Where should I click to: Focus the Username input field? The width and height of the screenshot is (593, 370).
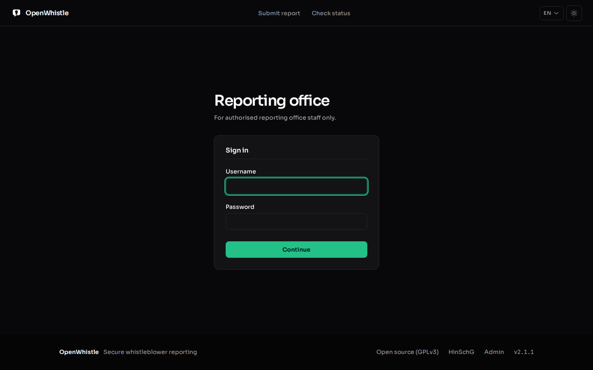(296, 186)
